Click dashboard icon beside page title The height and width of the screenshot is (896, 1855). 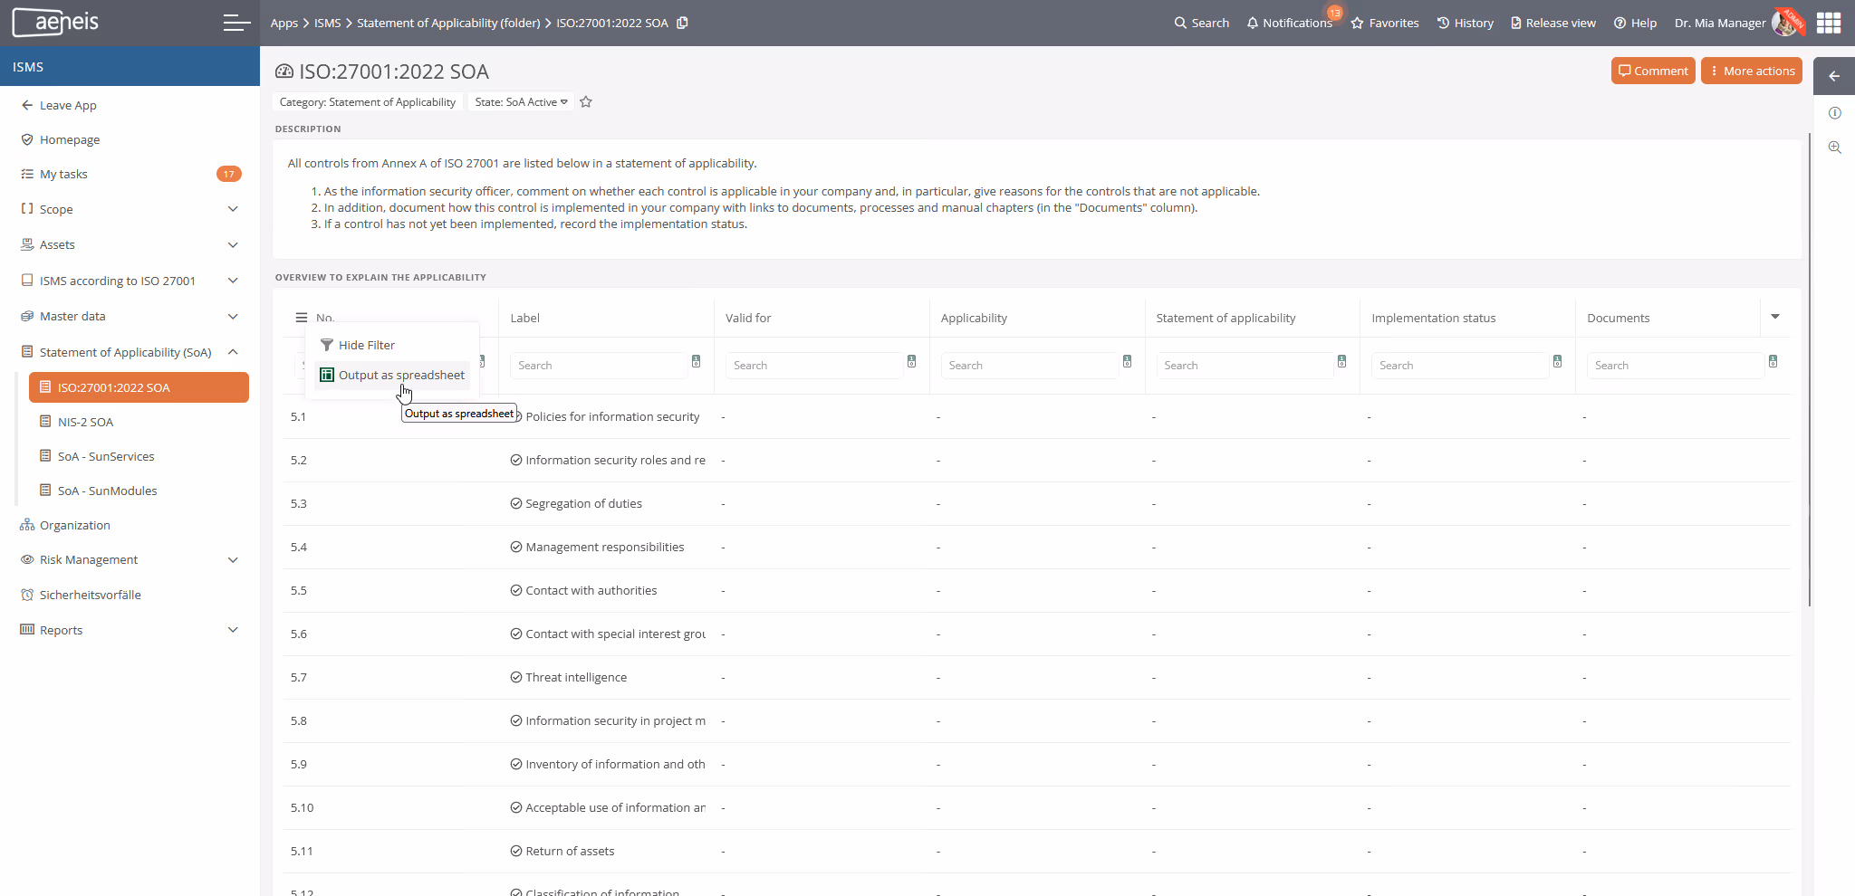284,71
